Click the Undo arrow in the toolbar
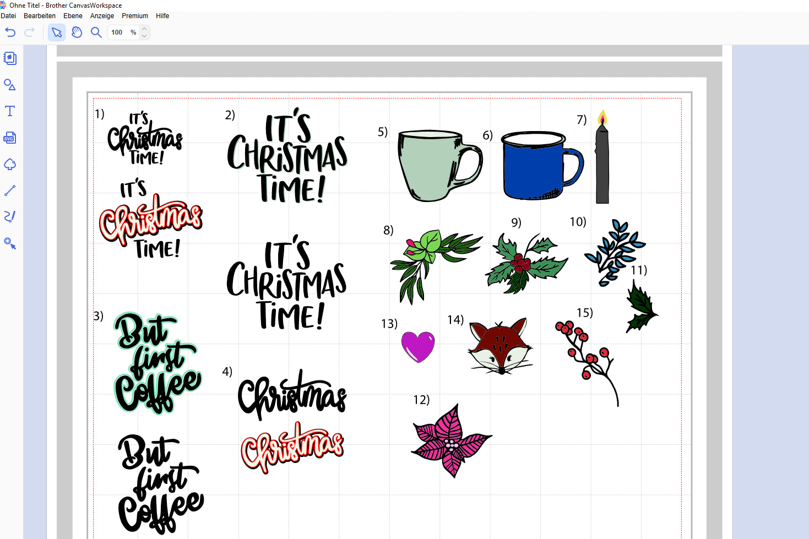Viewport: 809px width, 539px height. [10, 32]
